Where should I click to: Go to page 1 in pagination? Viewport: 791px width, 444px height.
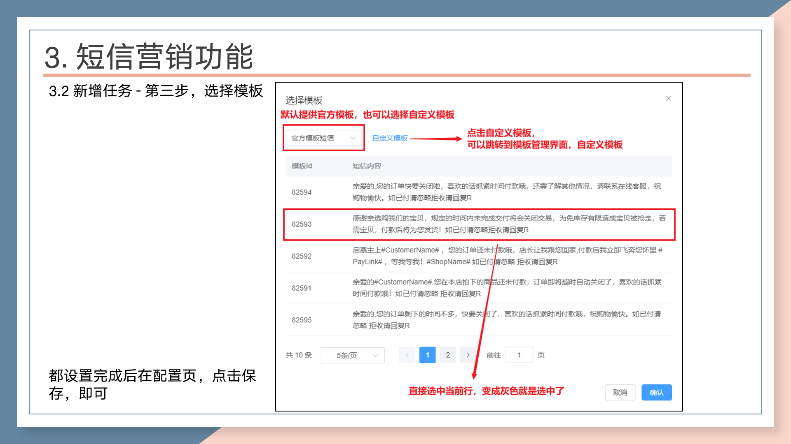[x=427, y=355]
